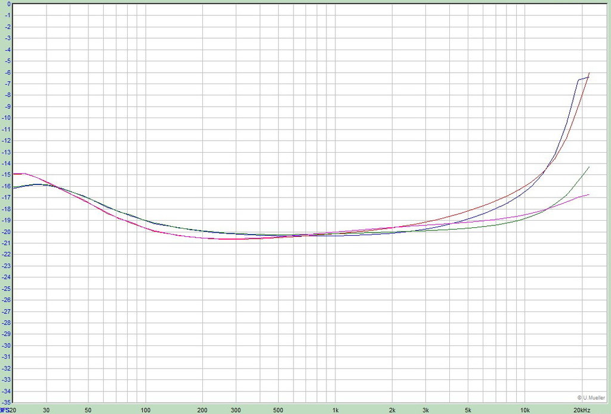Click the -25 level axis label
611x414 pixels.
coord(7,289)
